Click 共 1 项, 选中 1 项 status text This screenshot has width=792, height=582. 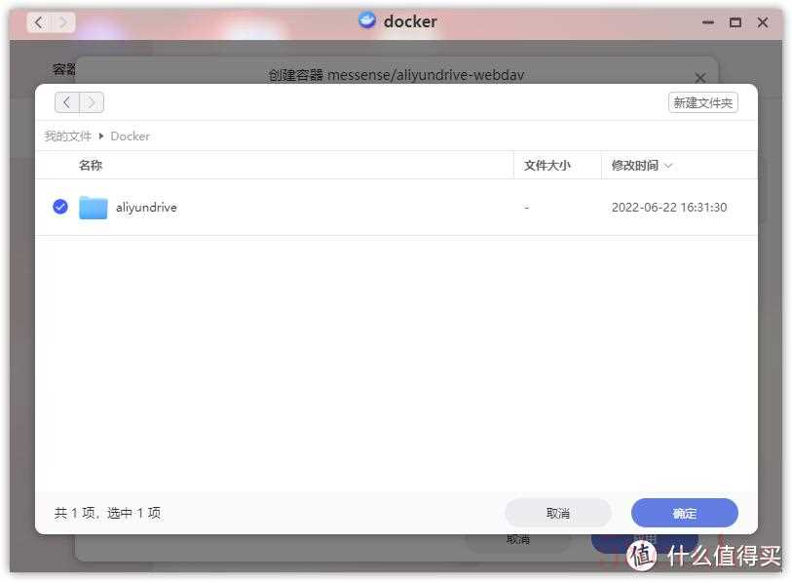point(107,513)
